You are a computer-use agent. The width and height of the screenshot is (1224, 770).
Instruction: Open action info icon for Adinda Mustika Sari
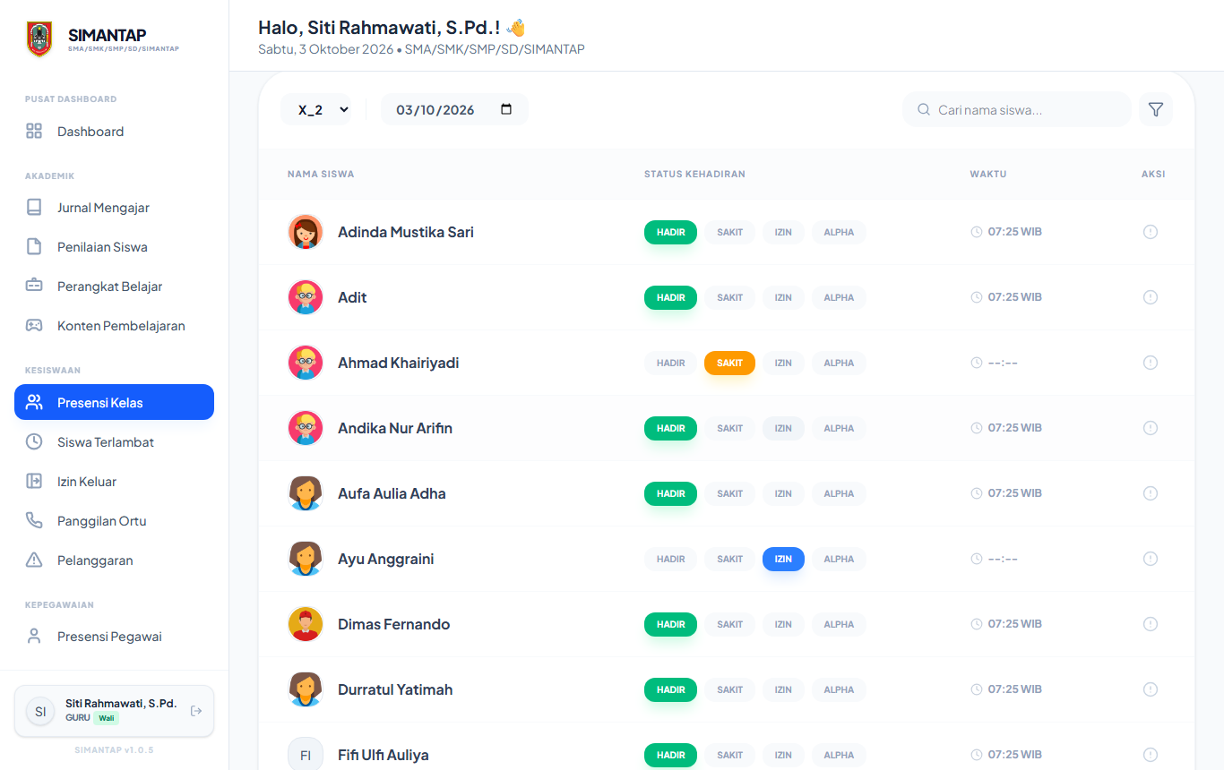[1151, 232]
